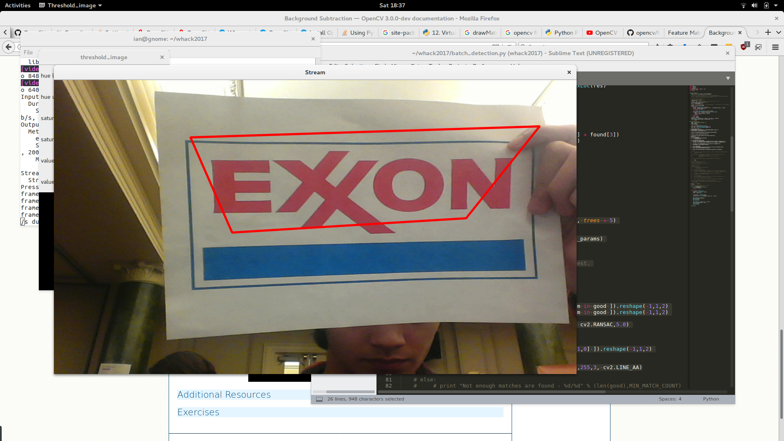Switch to the Feature Mat tab
784x441 pixels.
tap(684, 33)
